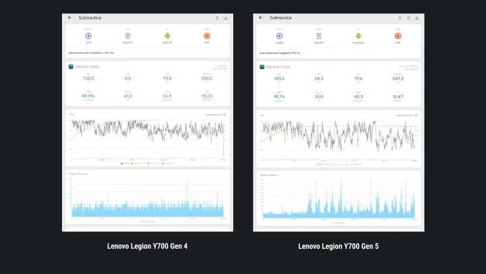Click Gen 5 note ending in 120 Гц
Screen dimensions: 486x274
(x=280, y=53)
